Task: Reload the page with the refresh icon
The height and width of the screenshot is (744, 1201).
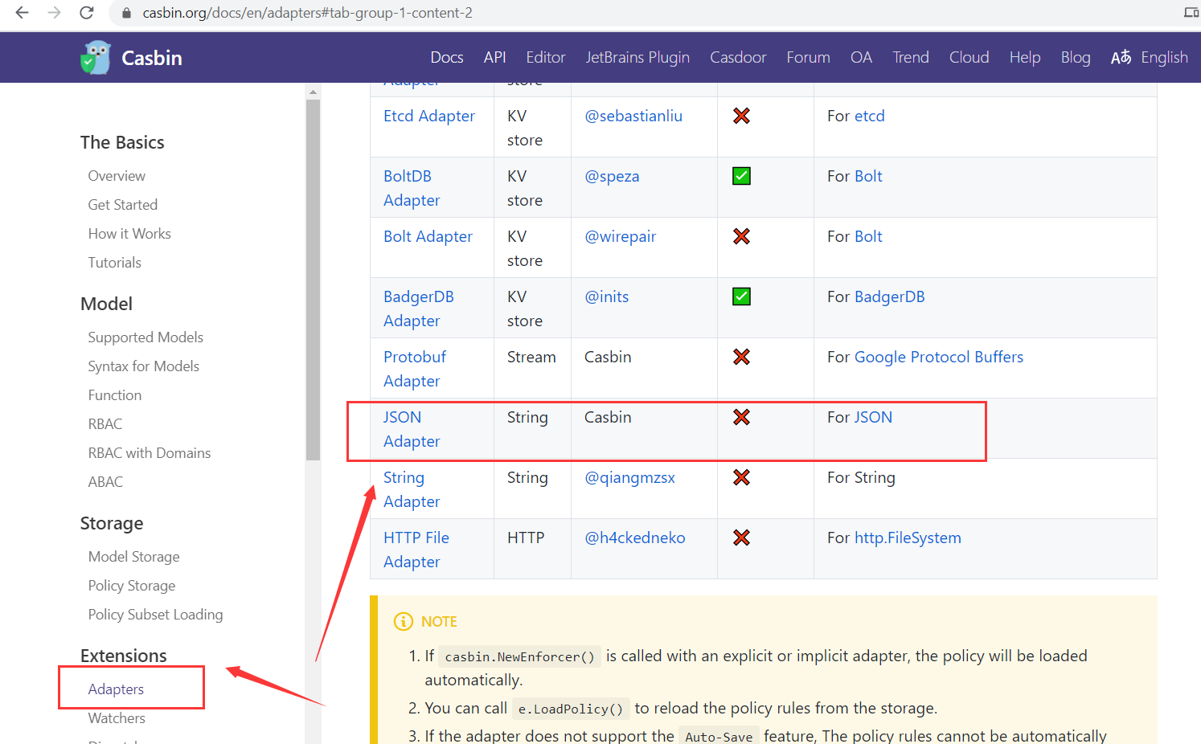Action: 87,13
